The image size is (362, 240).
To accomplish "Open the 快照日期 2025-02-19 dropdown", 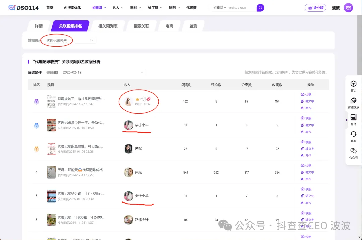I will (x=103, y=72).
